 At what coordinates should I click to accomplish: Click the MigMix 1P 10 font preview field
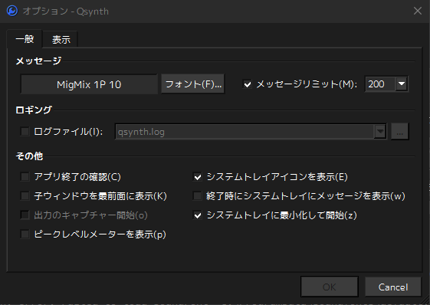(x=89, y=84)
